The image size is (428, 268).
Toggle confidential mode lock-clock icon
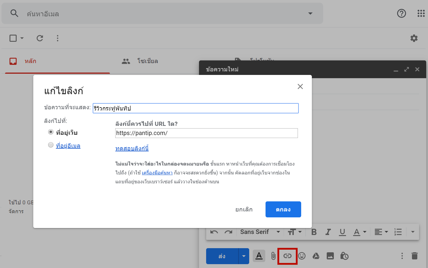coord(344,256)
